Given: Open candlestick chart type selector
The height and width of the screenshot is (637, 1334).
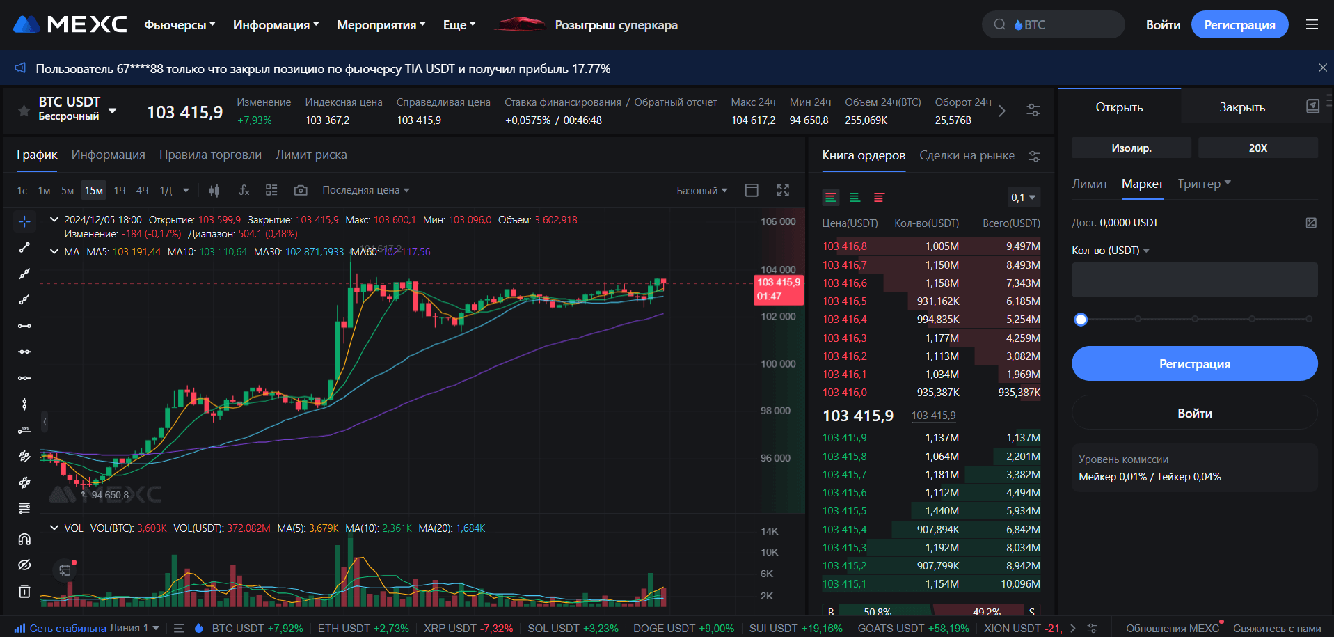Looking at the screenshot, I should coord(214,190).
